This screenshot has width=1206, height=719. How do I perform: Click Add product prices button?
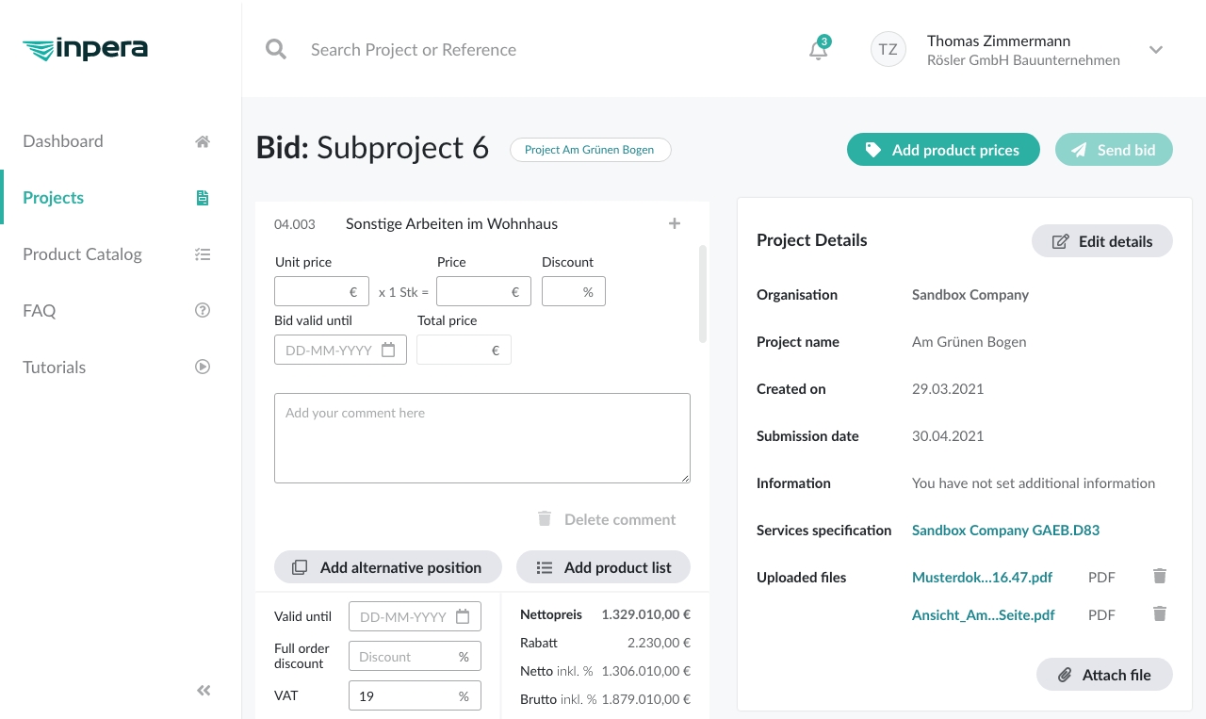[943, 150]
